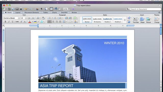This screenshot has height=92, width=163.
Task: Apply Subscript formatting
Action: tap(25, 21)
